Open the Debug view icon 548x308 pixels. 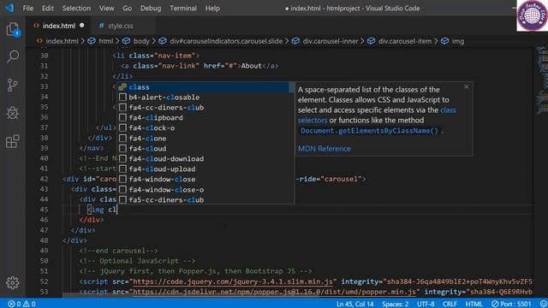[13, 113]
